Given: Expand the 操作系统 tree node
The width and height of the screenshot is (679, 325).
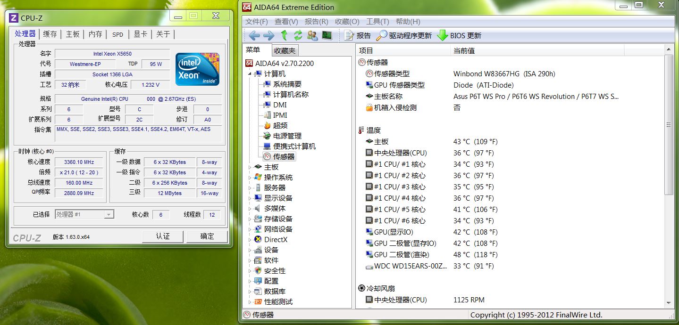Looking at the screenshot, I should [x=250, y=177].
